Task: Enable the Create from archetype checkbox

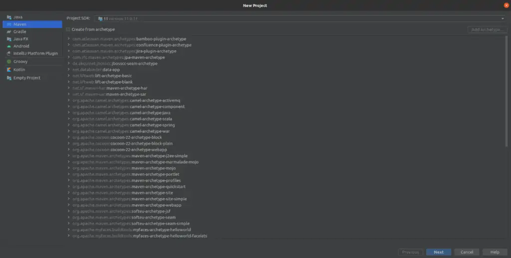Action: (x=68, y=29)
